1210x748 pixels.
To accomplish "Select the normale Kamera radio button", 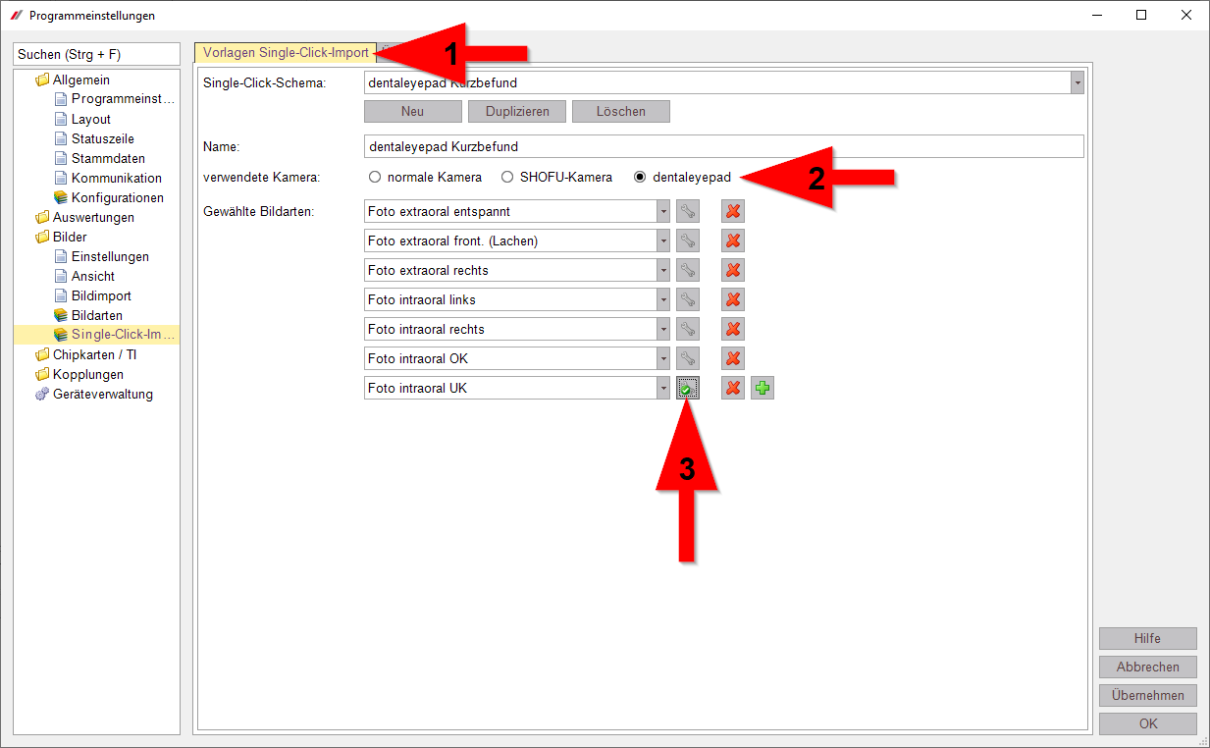I will click(375, 178).
